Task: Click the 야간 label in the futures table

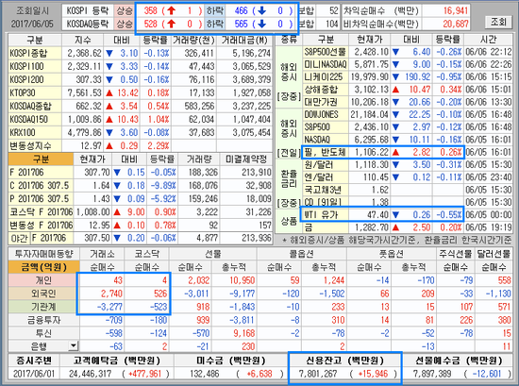Action: coord(19,238)
